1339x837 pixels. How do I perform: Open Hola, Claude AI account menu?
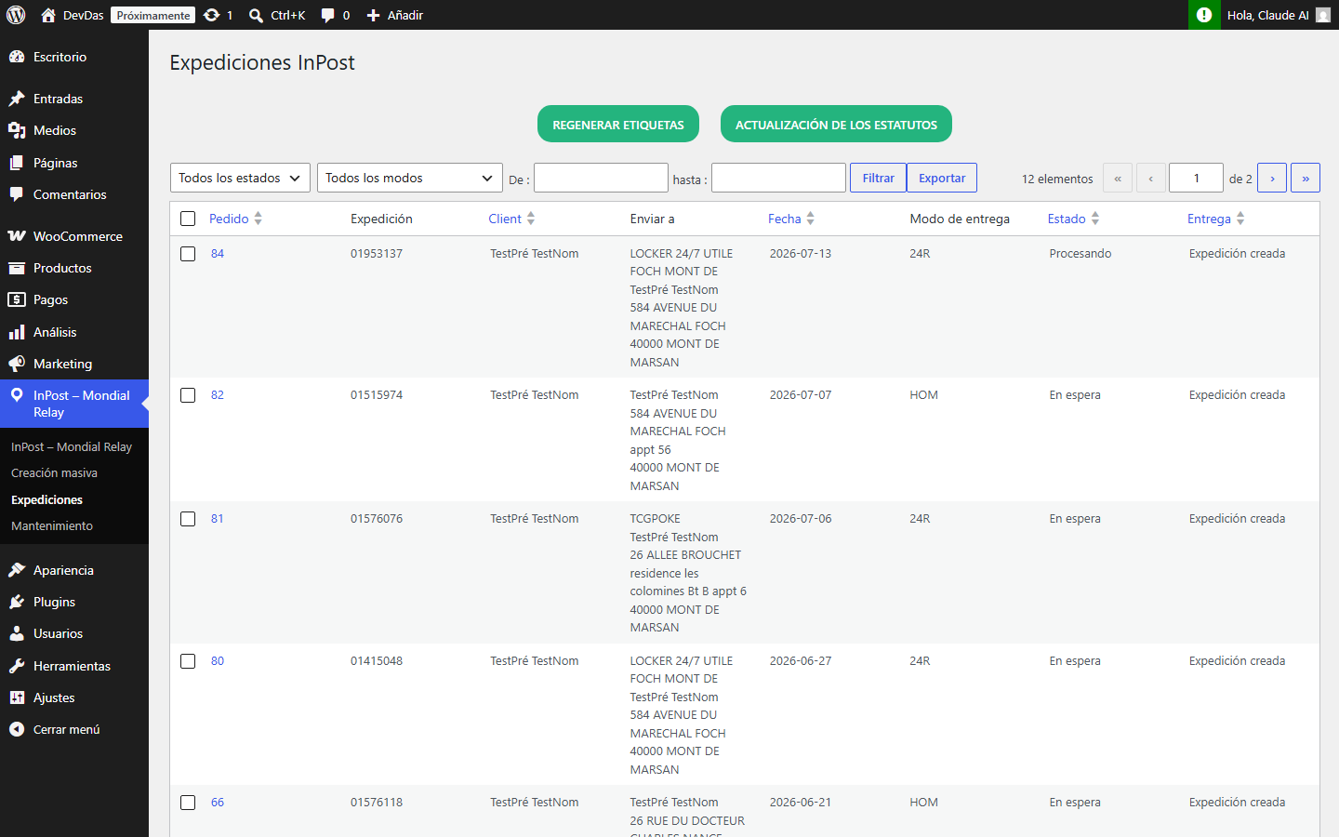tap(1279, 15)
